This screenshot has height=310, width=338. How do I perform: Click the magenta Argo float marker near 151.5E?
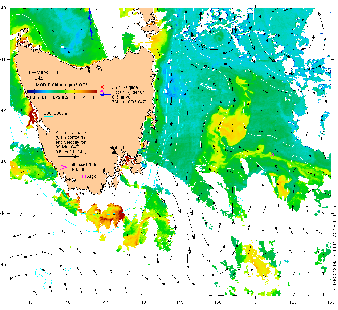tap(272, 155)
